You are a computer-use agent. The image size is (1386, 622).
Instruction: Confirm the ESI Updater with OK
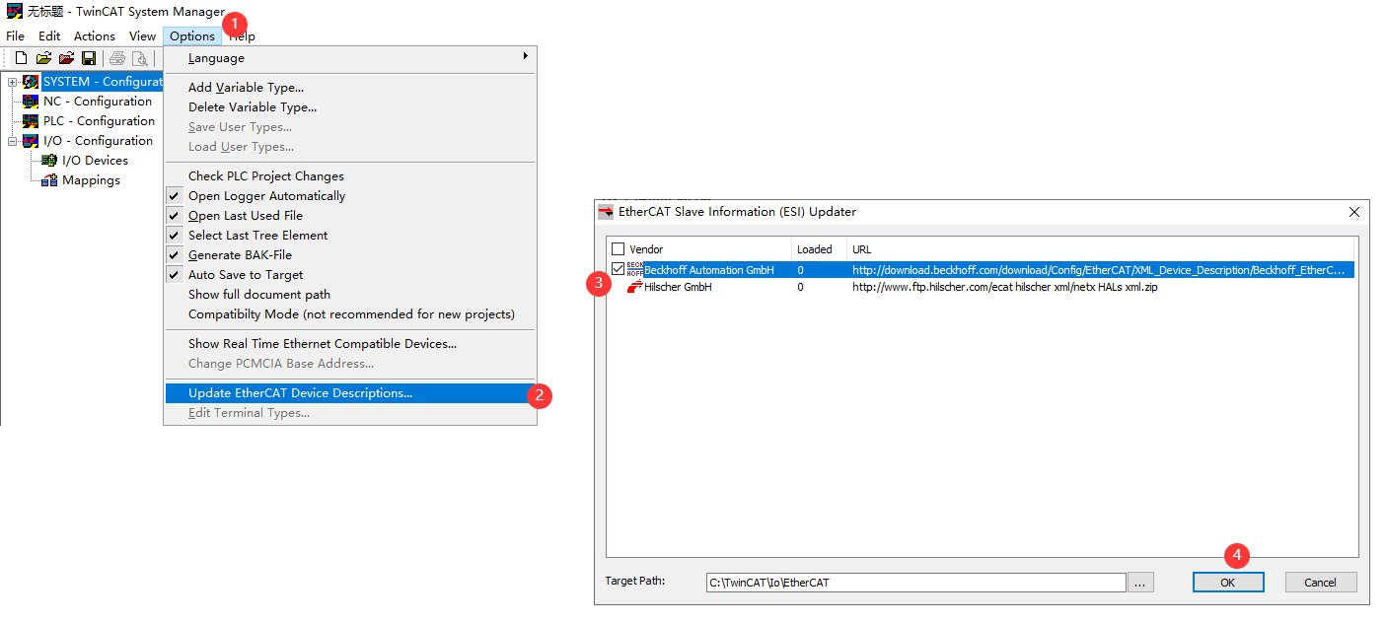click(x=1228, y=583)
